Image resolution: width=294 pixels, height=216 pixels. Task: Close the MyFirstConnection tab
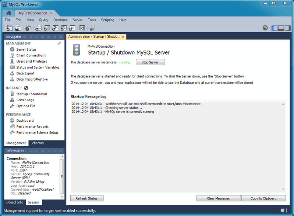coord(51,13)
